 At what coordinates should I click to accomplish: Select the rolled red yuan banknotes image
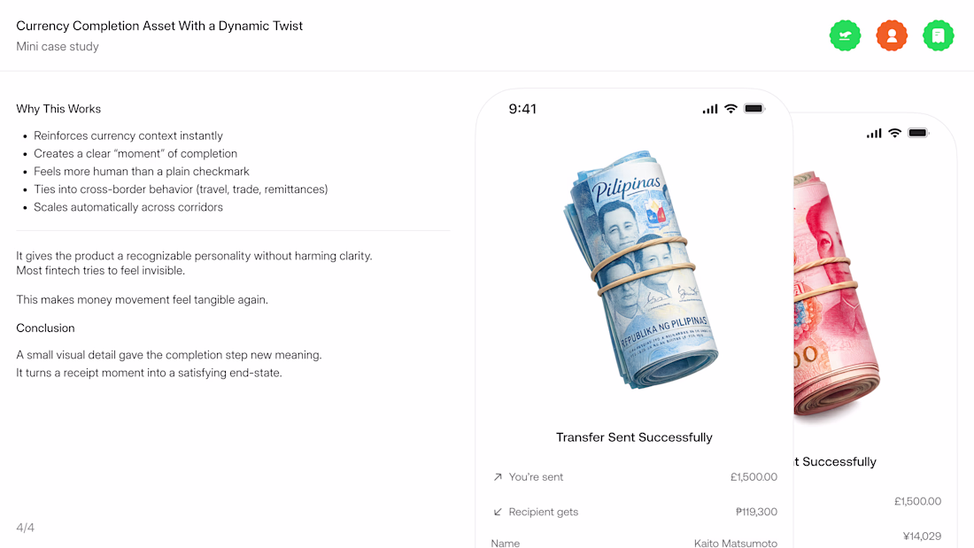click(836, 293)
